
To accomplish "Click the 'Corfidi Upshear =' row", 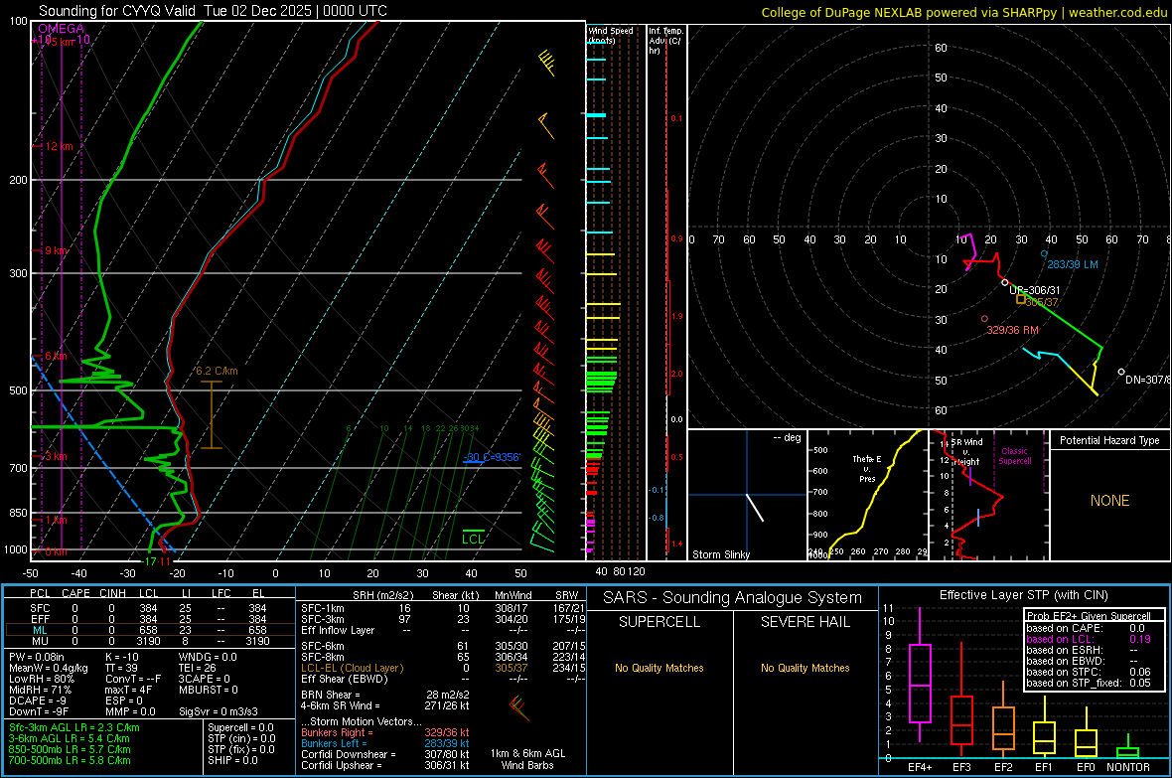I will coord(385,765).
